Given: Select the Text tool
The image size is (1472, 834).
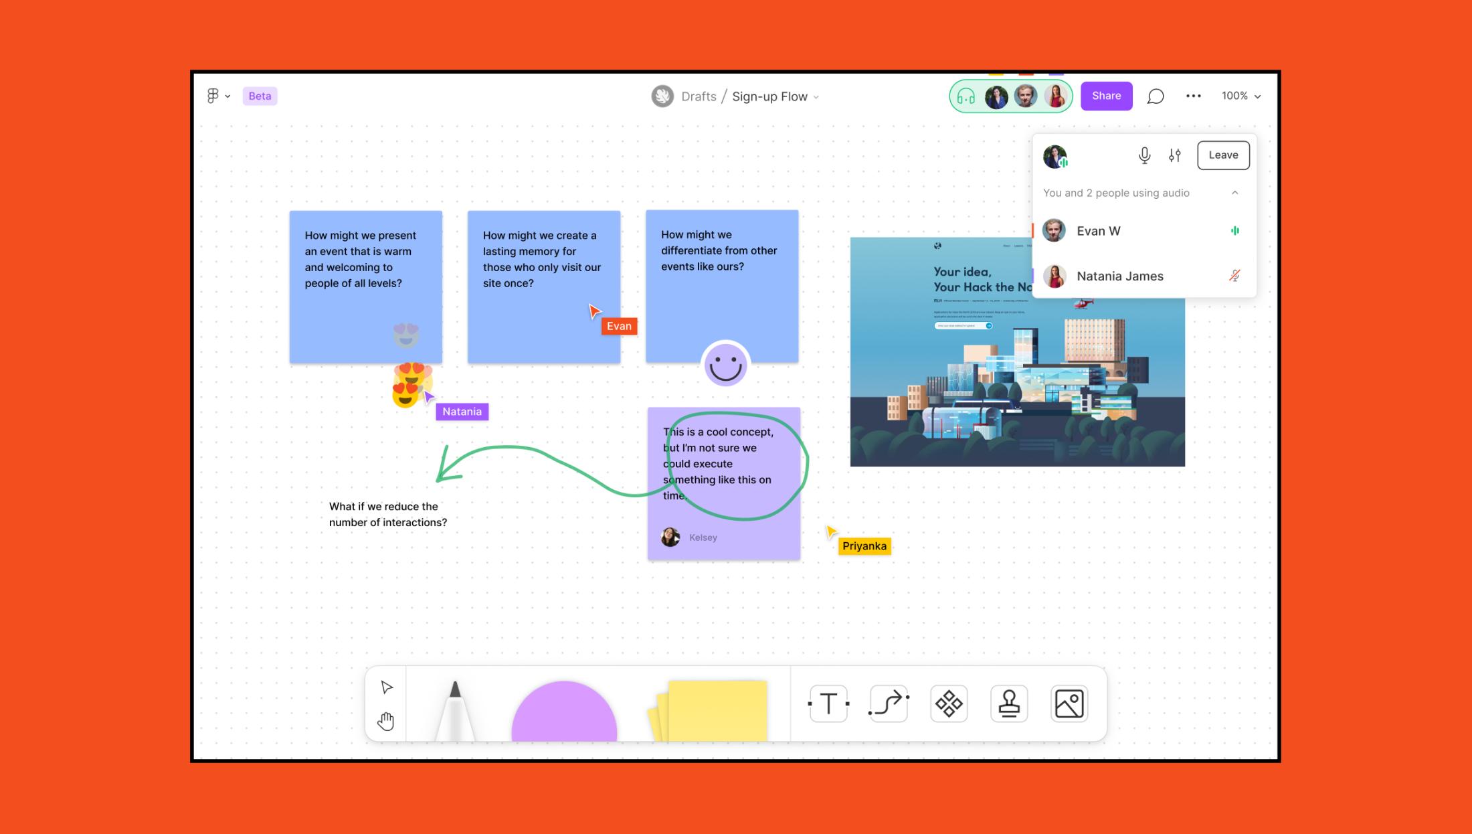Looking at the screenshot, I should [828, 703].
